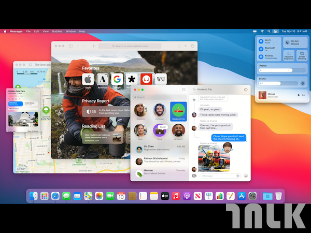Image resolution: width=311 pixels, height=233 pixels.
Task: Toggle AirDrop in Control Center
Action: (261, 56)
